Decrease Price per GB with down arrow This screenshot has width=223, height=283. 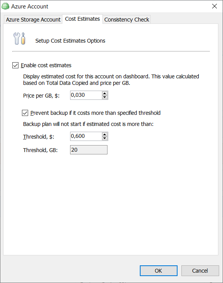click(105, 97)
